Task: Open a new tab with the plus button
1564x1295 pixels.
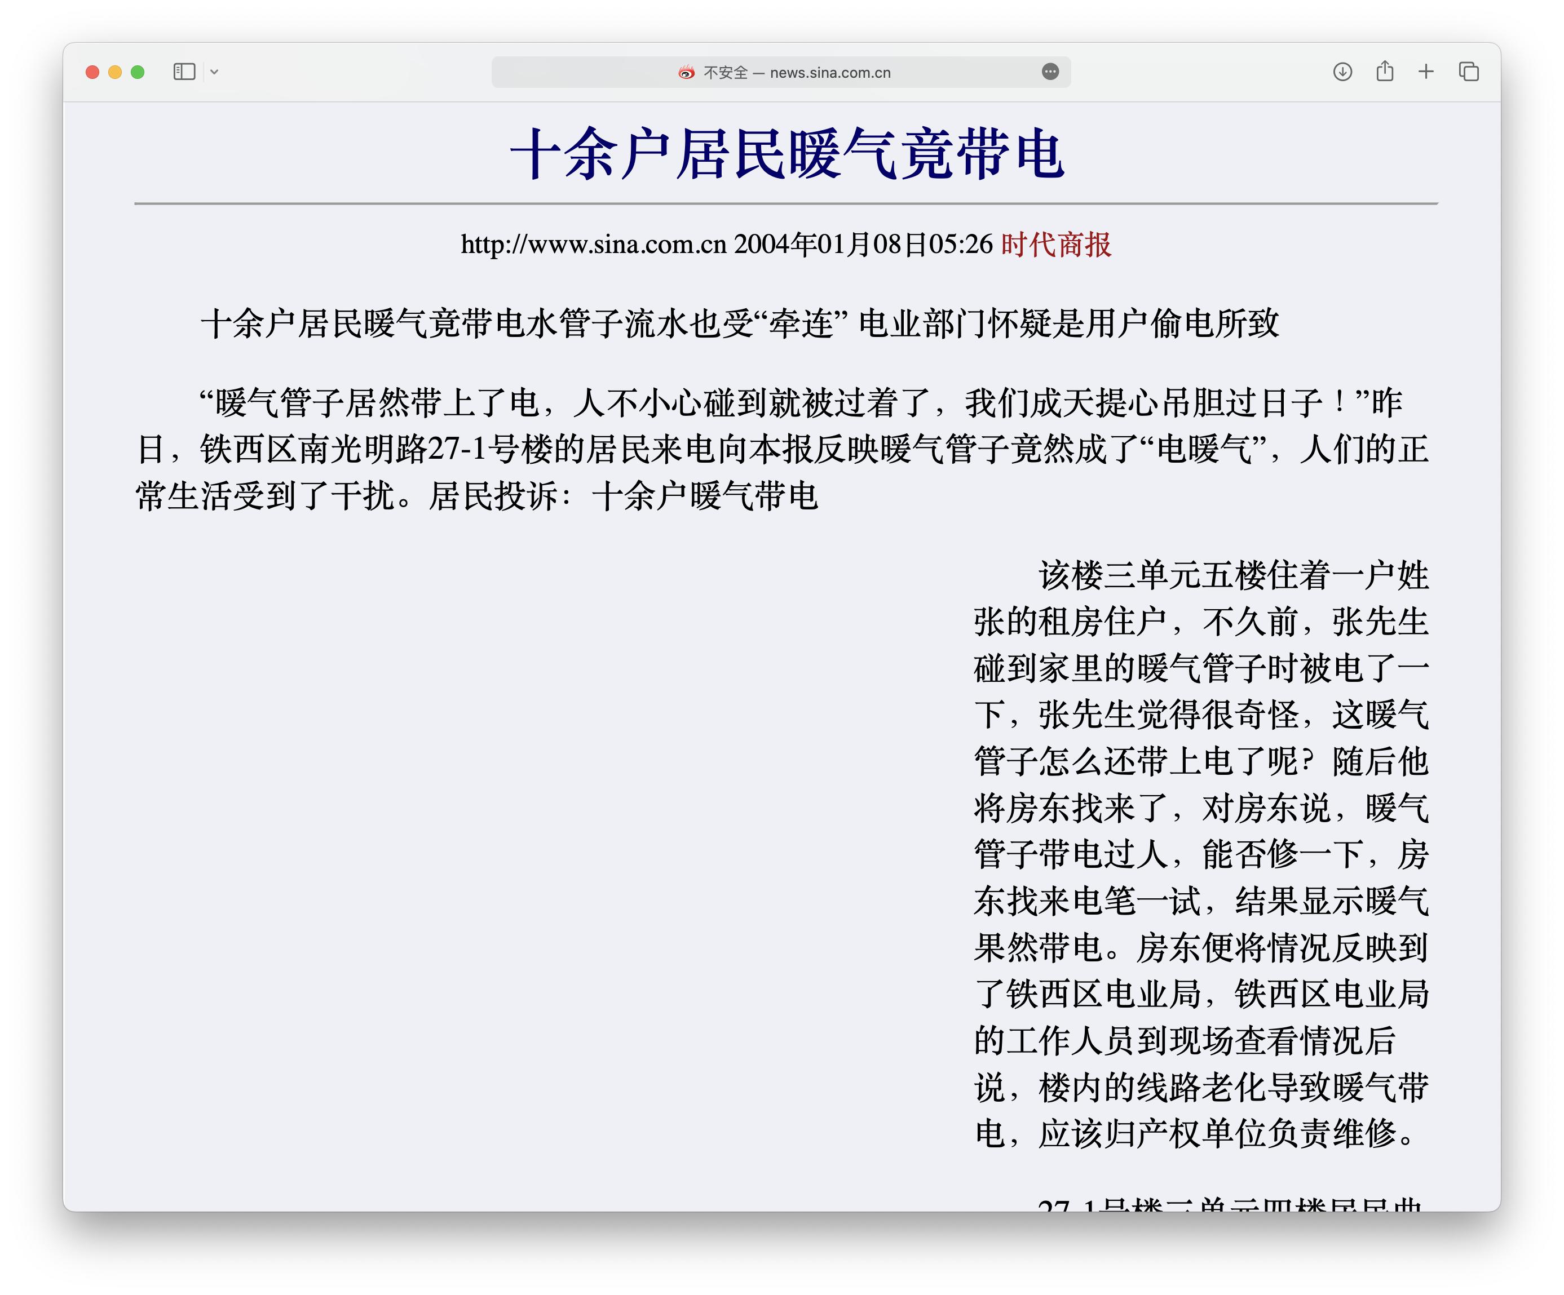Action: click(1425, 72)
